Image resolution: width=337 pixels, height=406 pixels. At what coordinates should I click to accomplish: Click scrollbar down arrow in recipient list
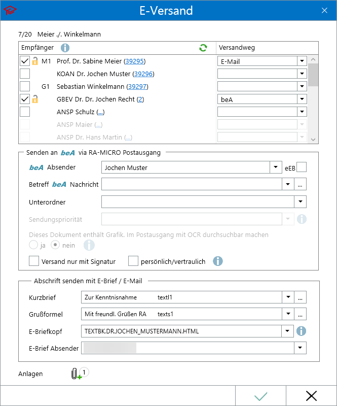(x=313, y=140)
